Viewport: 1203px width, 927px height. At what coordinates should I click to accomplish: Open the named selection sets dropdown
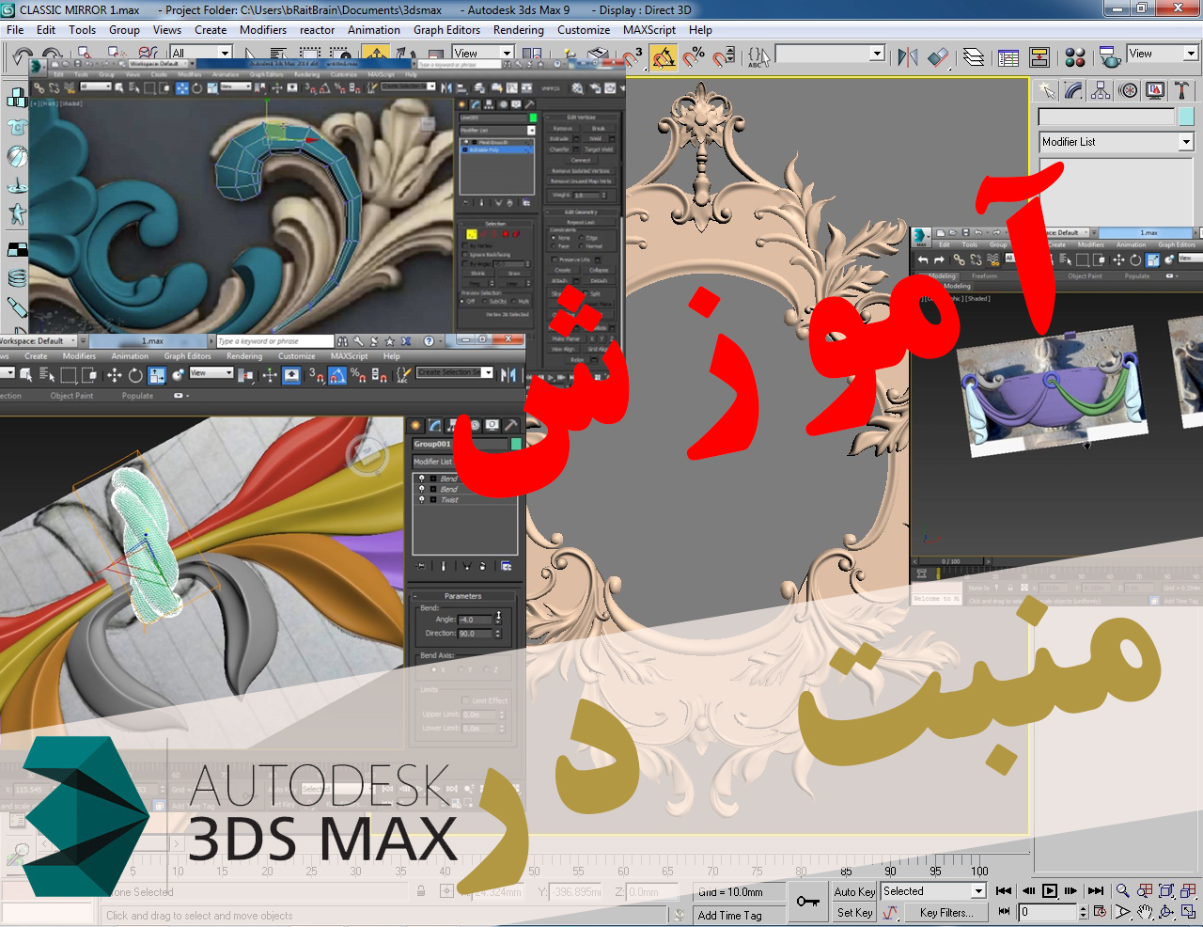click(x=830, y=54)
